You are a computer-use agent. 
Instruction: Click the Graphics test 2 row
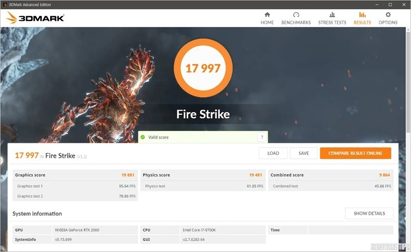point(75,196)
